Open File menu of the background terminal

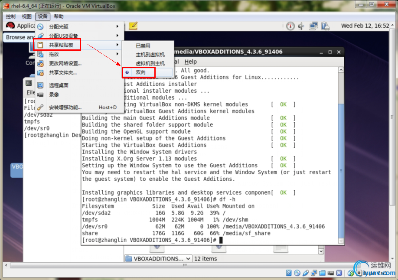tap(31, 92)
